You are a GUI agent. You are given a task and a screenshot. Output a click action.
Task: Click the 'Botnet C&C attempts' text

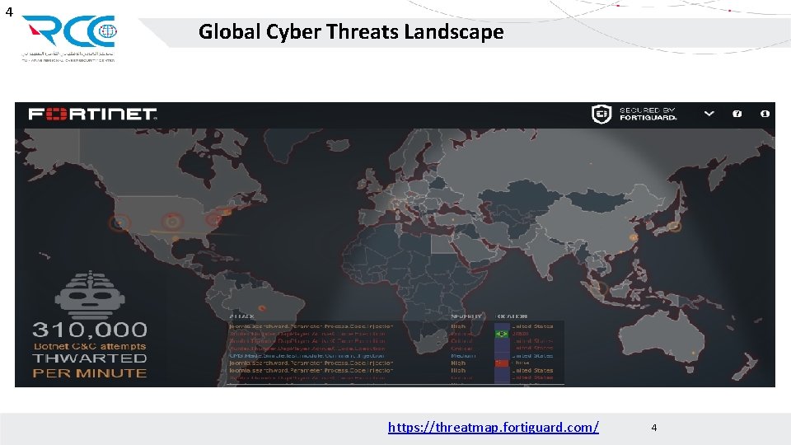coord(90,346)
